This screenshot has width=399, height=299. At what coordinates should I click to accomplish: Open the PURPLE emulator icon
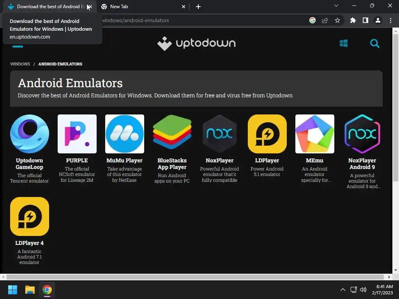[77, 134]
